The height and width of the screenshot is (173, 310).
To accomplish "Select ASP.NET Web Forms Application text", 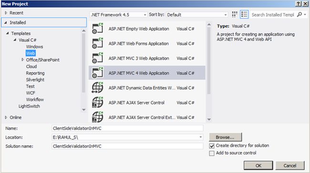I will tap(139, 44).
